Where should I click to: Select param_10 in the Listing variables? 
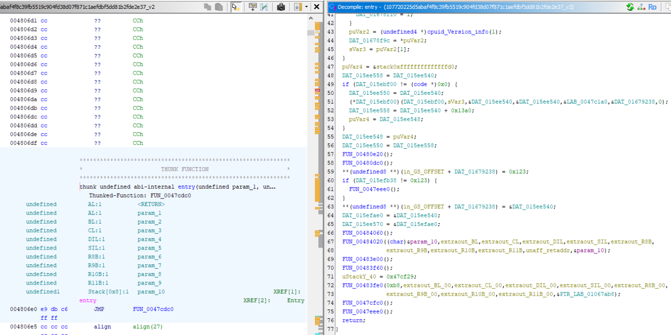[151, 292]
